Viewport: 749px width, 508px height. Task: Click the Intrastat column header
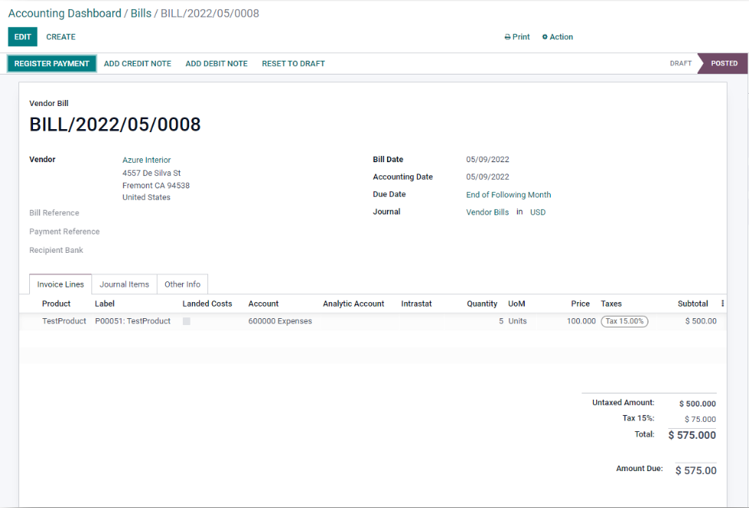pos(416,304)
